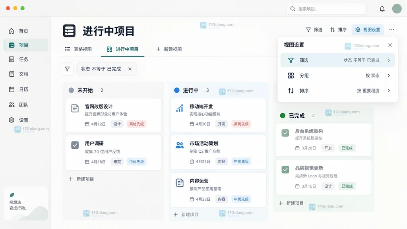
Task: Click the 3月28日 date calendar icon
Action: 297,148
